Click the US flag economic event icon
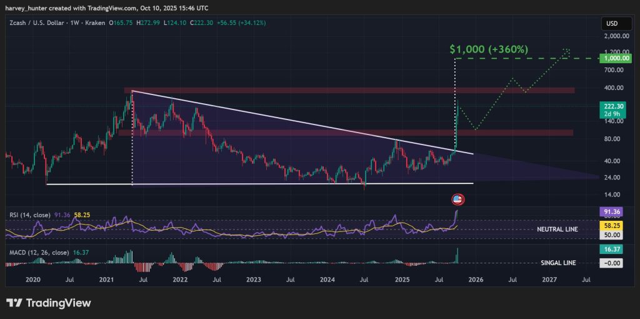 pyautogui.click(x=457, y=200)
